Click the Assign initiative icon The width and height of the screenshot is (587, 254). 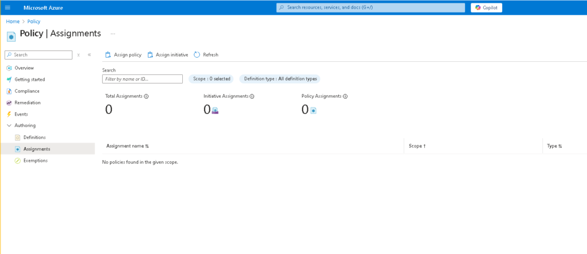click(x=150, y=55)
